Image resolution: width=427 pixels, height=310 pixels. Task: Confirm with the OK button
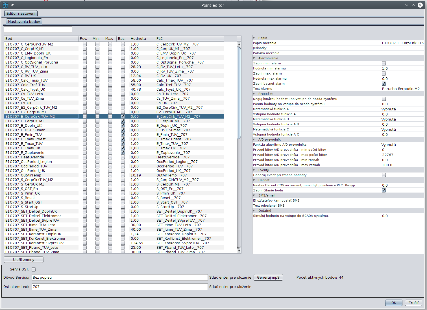pos(394,303)
